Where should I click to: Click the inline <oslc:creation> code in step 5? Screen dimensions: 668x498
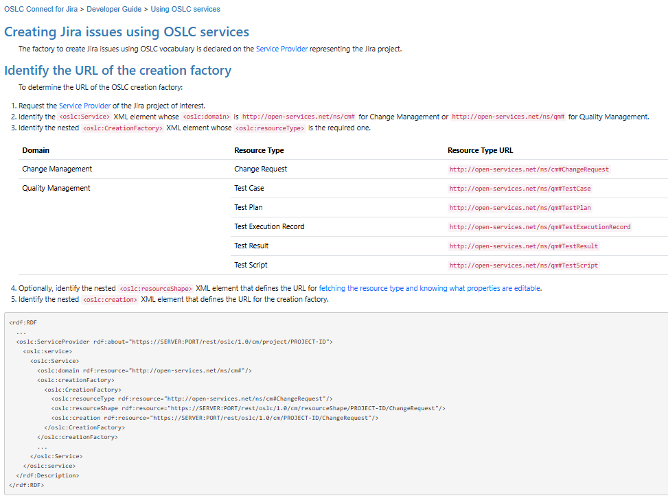(110, 300)
